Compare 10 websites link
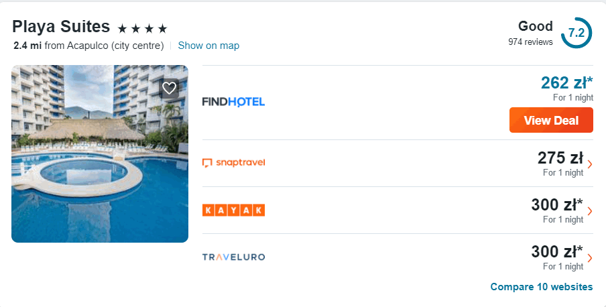 click(542, 287)
